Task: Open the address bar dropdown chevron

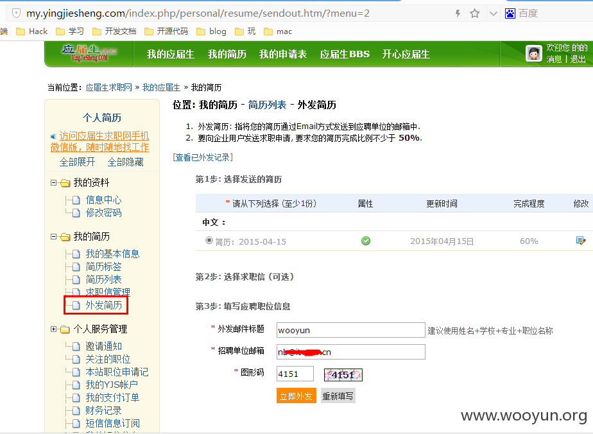Action: [493, 14]
